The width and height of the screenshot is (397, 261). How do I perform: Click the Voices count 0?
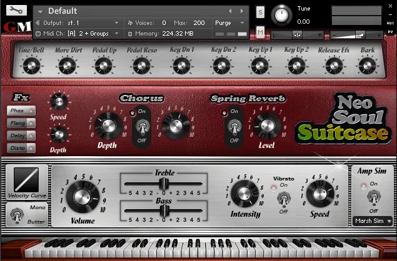(164, 22)
